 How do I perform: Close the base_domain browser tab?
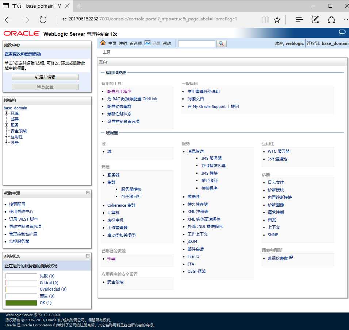click(67, 6)
